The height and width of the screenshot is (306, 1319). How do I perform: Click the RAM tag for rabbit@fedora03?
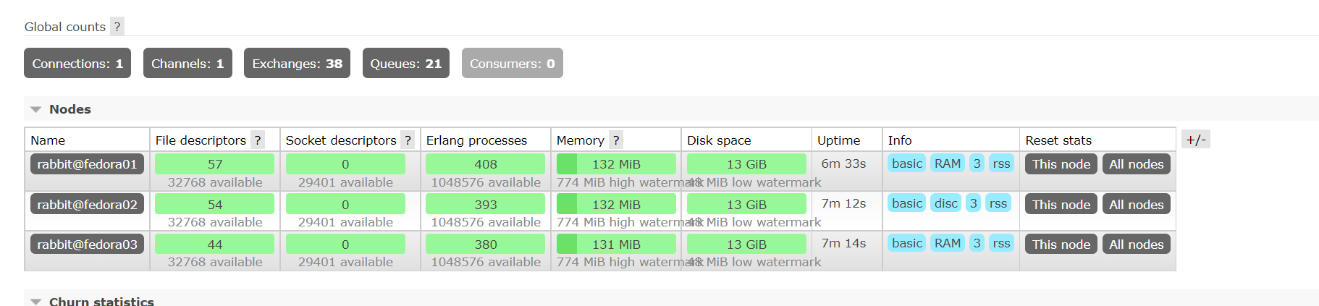click(947, 243)
